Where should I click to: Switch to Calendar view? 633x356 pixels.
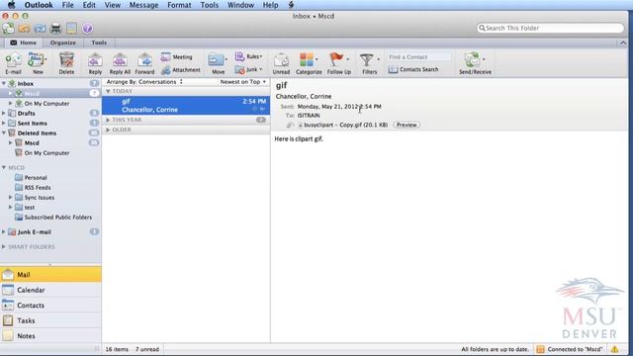pyautogui.click(x=50, y=290)
